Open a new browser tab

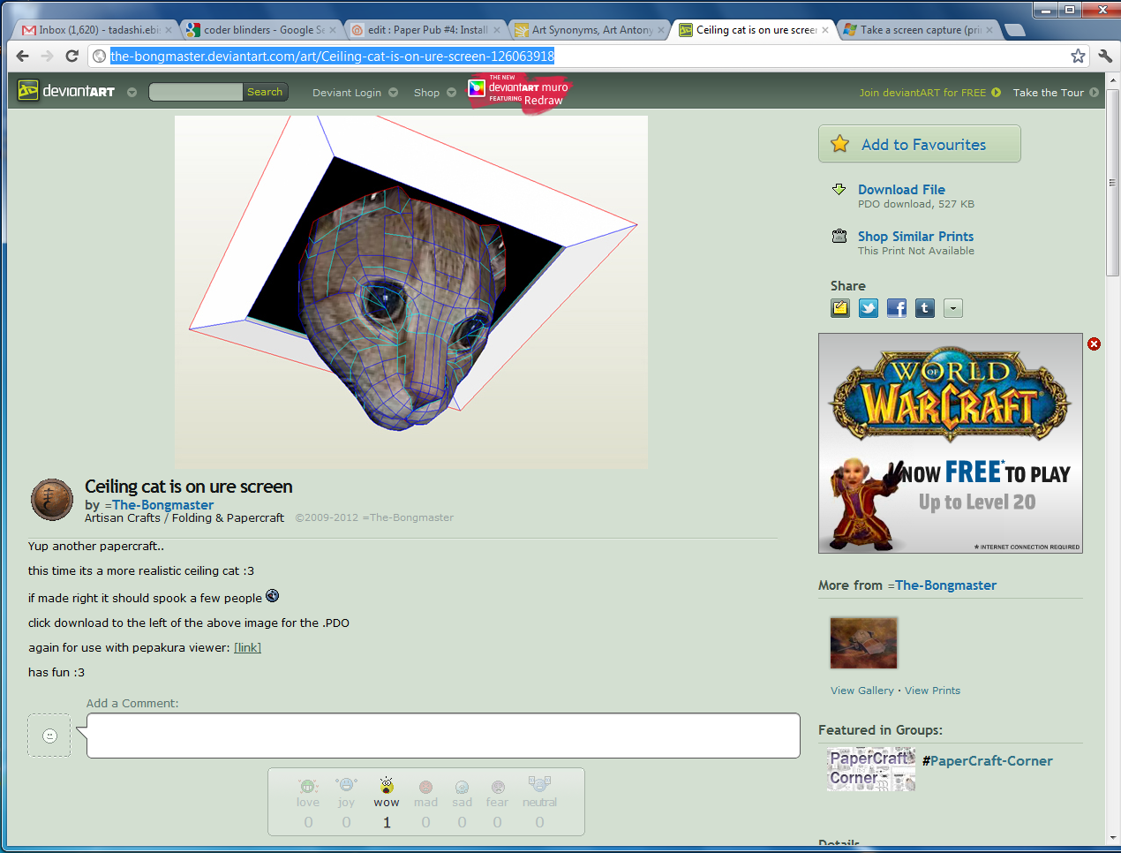tap(1015, 30)
